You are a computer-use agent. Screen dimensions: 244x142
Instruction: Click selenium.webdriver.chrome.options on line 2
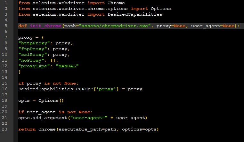(x=80, y=9)
